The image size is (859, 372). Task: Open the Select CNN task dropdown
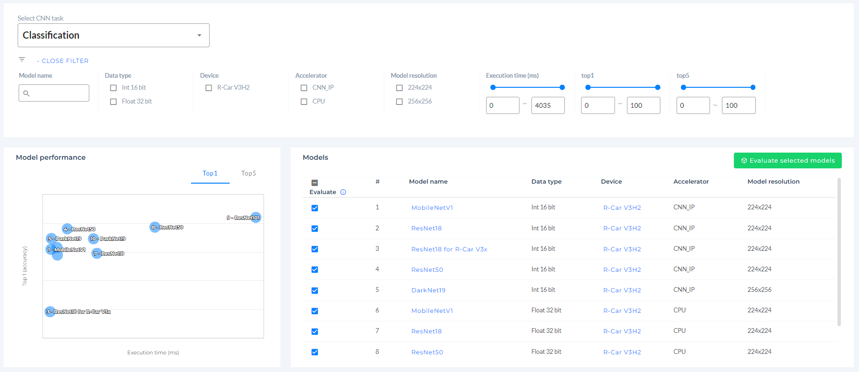pos(114,35)
